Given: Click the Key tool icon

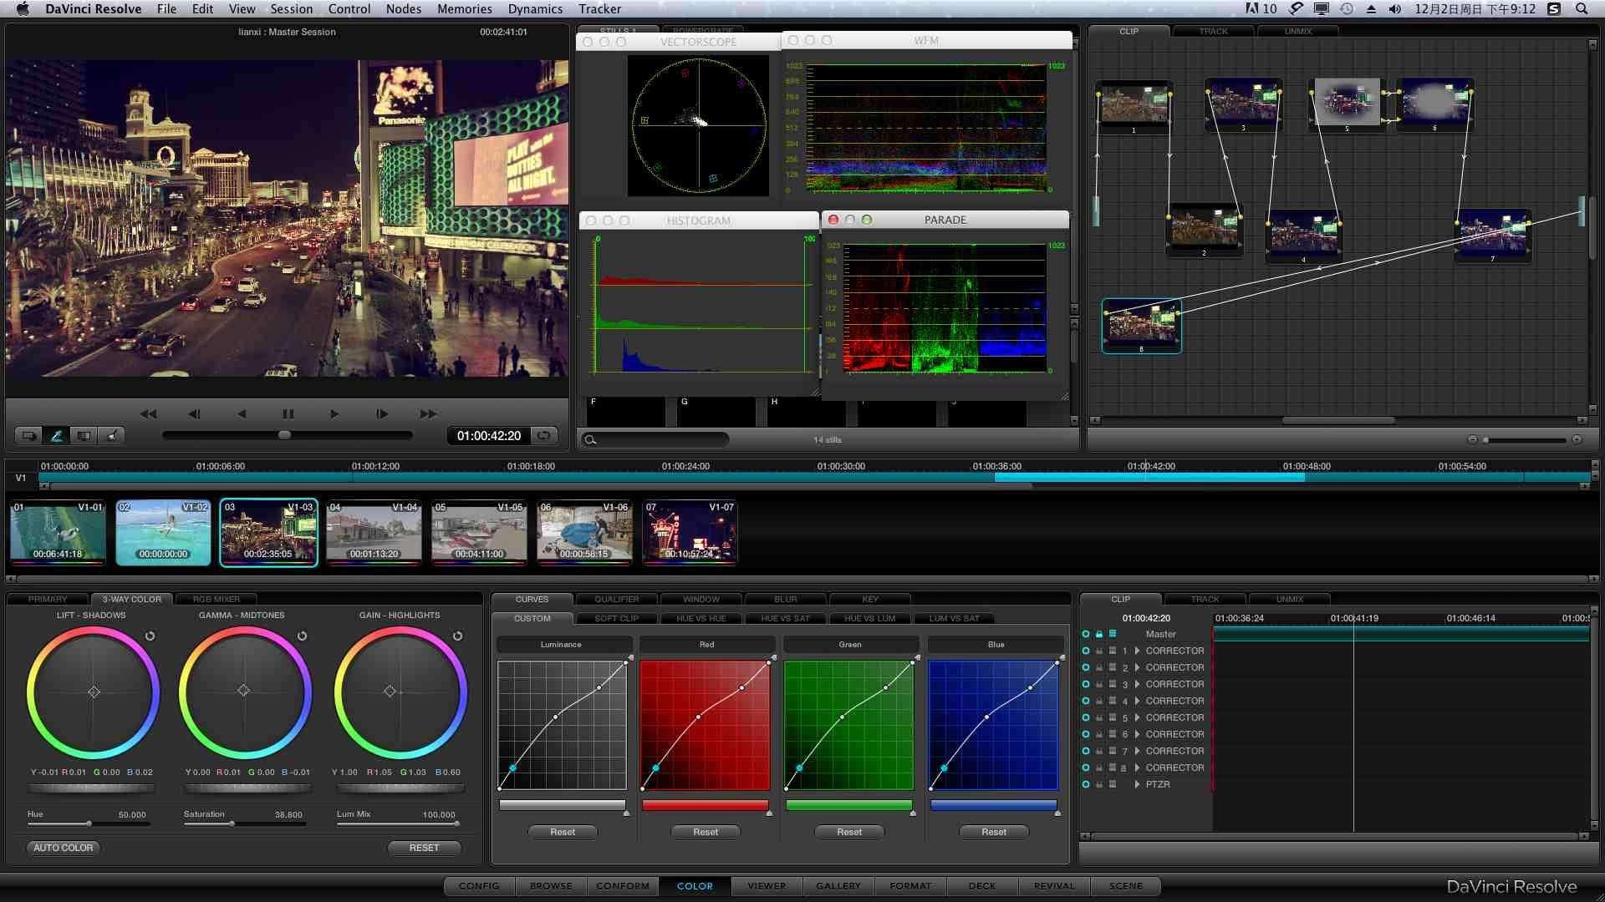Looking at the screenshot, I should click(869, 599).
